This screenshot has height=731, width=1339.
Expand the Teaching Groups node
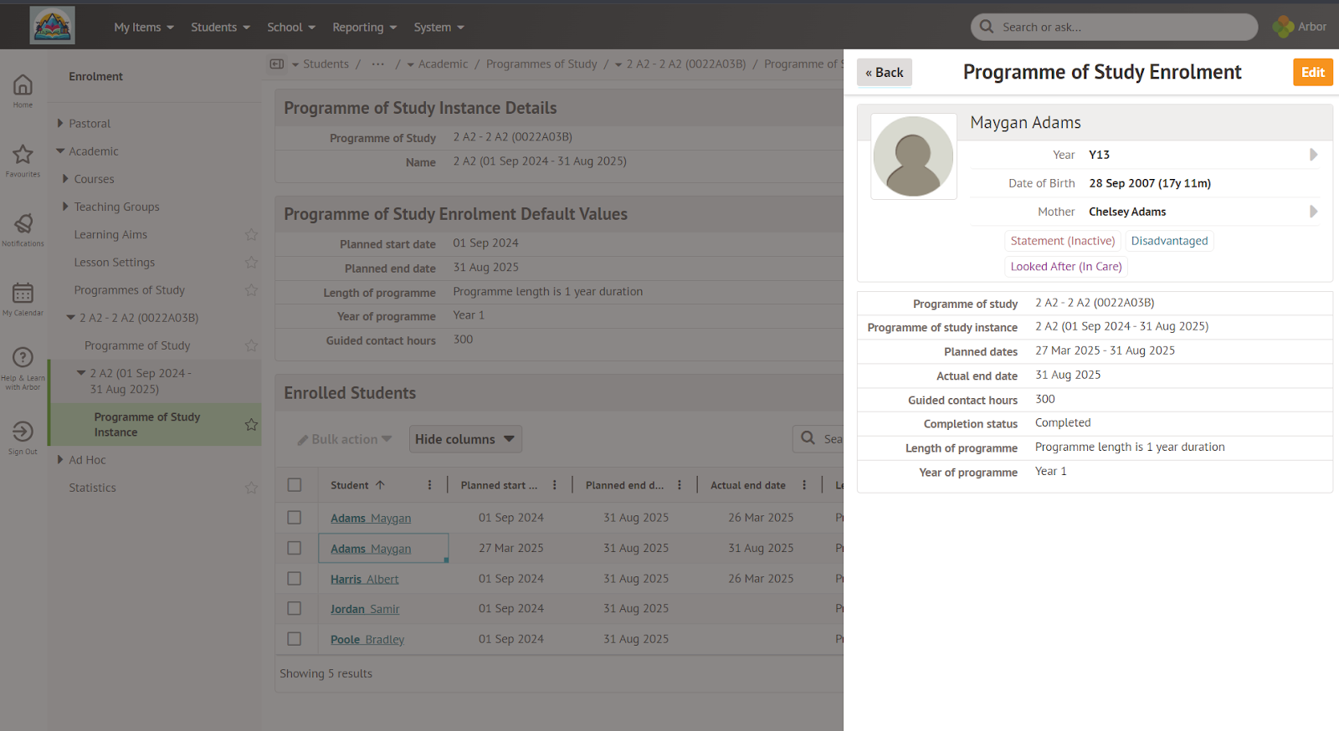tap(65, 207)
